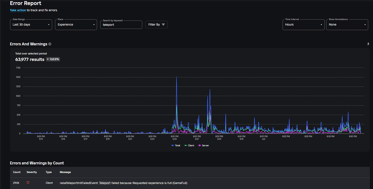Click the Search by keyword field

pyautogui.click(x=121, y=25)
